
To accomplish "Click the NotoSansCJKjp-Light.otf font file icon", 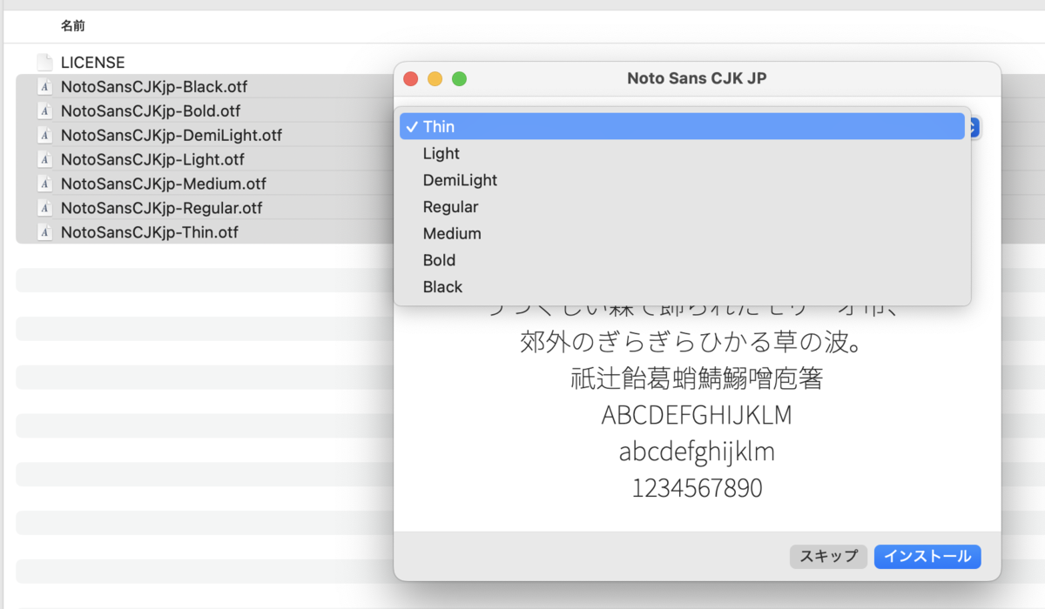I will [44, 160].
